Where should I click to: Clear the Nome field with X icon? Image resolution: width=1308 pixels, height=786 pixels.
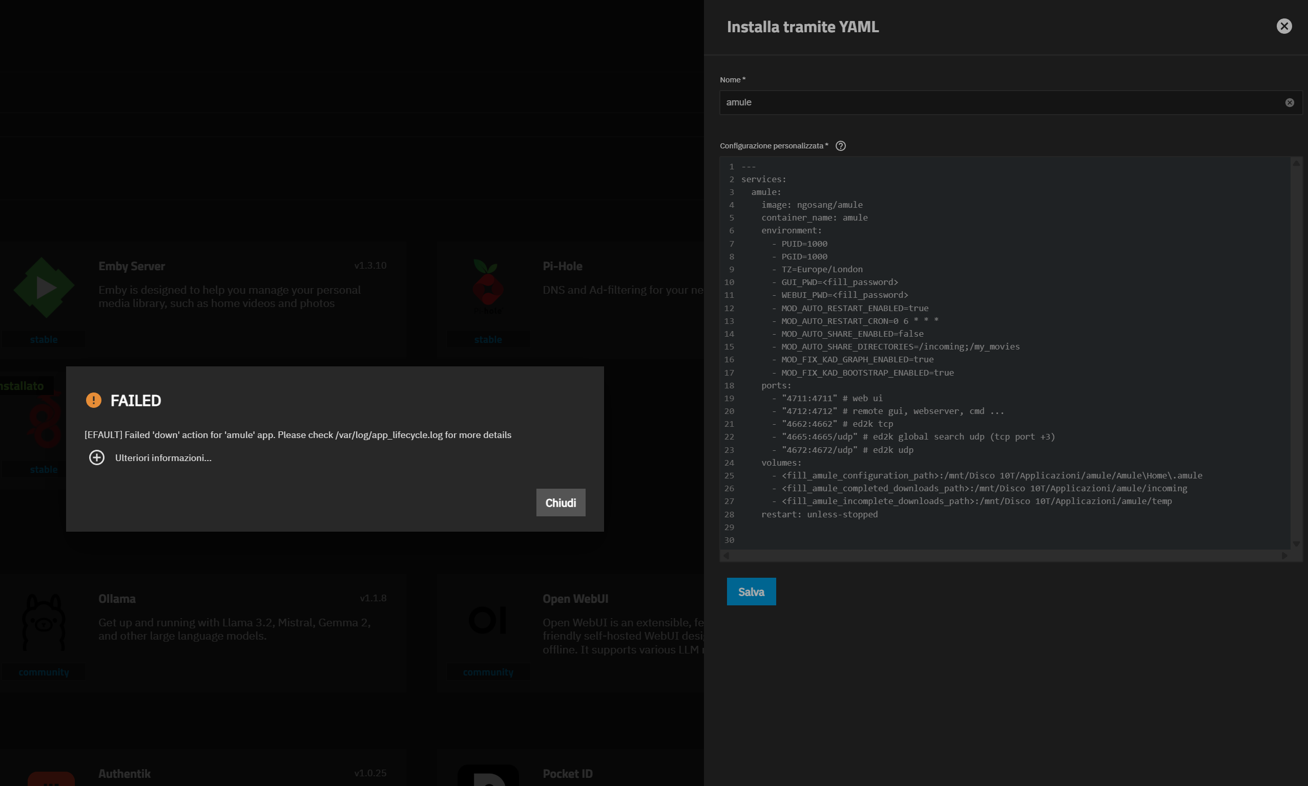(1290, 103)
